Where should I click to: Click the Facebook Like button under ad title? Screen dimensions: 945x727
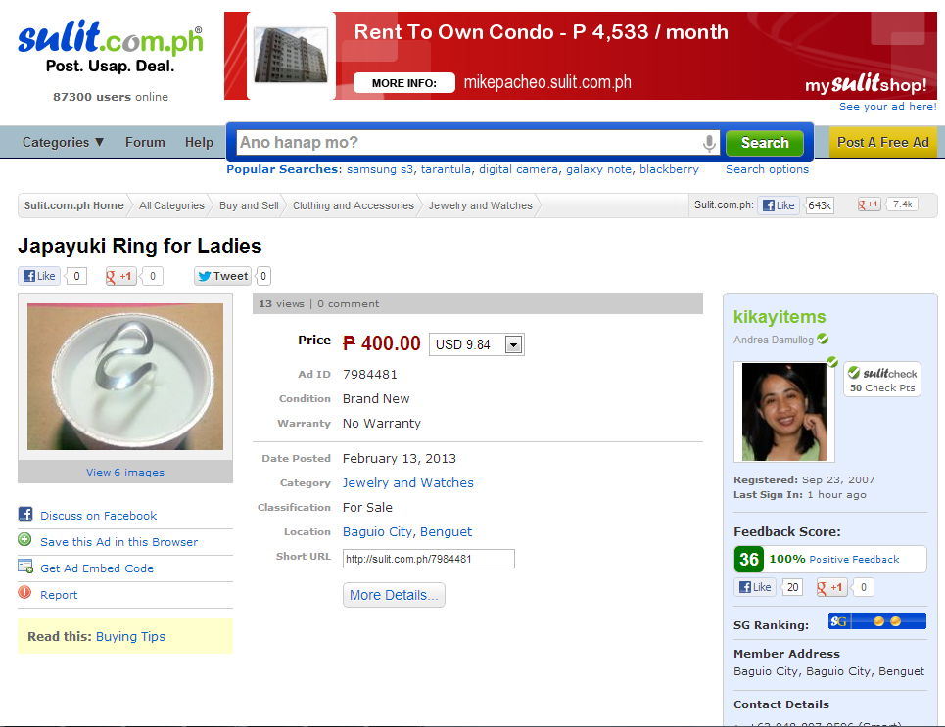[x=39, y=276]
